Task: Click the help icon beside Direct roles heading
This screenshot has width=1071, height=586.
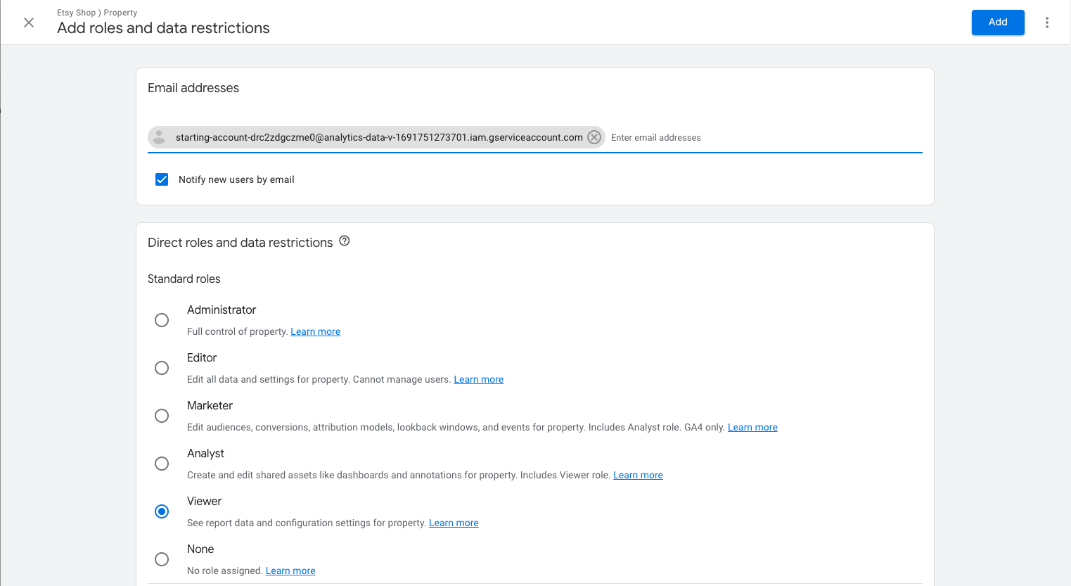Action: point(344,241)
